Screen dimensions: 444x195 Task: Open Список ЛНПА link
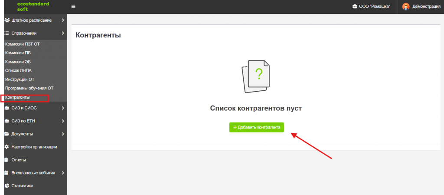coord(18,71)
